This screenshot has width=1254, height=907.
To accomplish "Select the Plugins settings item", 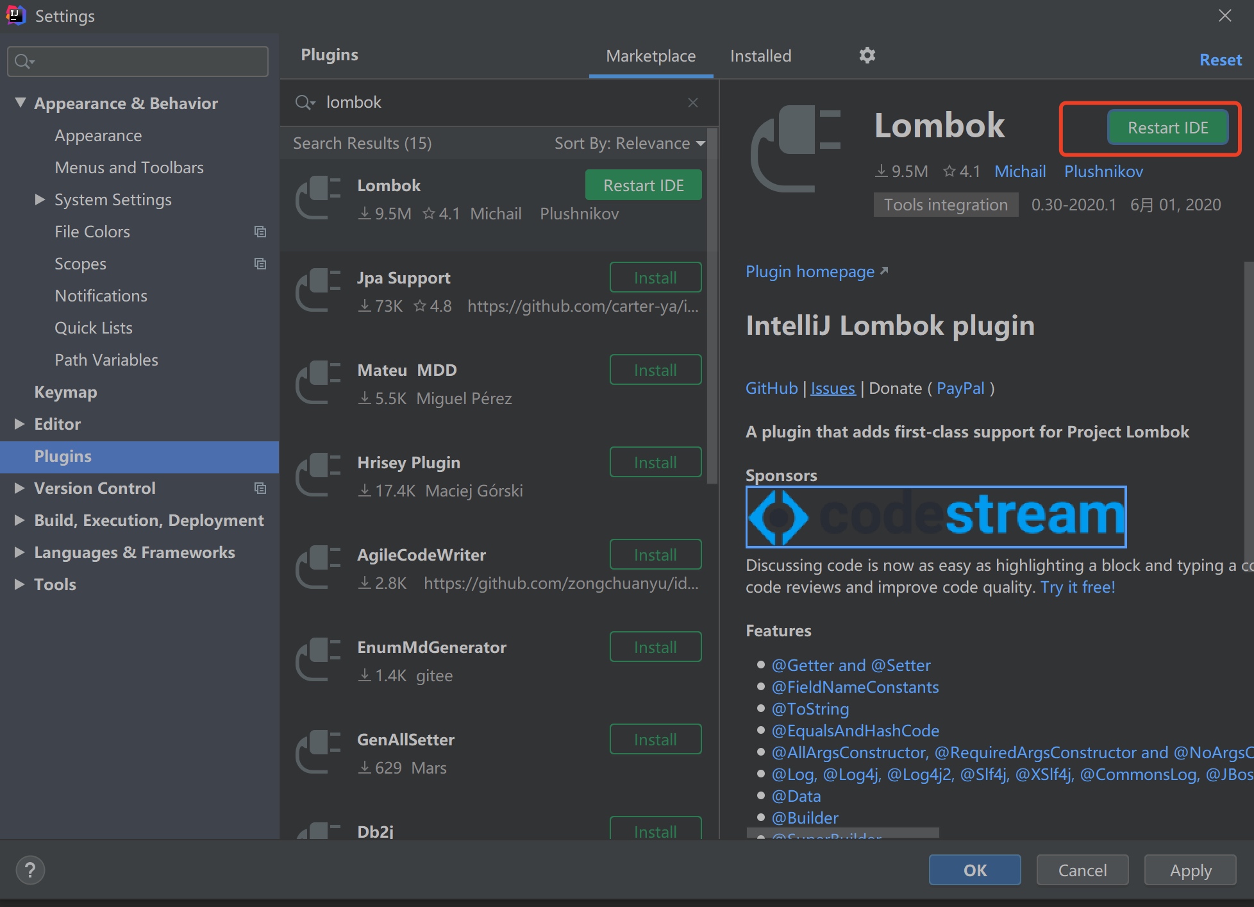I will point(139,457).
